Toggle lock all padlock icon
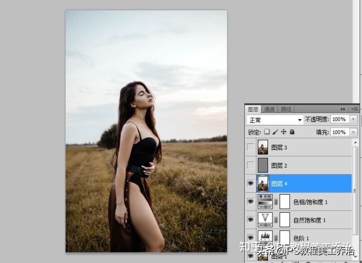This screenshot has width=362, height=263. pos(292,132)
